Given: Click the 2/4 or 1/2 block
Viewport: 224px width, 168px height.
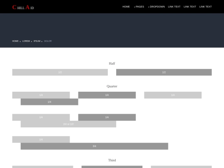Looking at the screenshot, I should (68, 124).
